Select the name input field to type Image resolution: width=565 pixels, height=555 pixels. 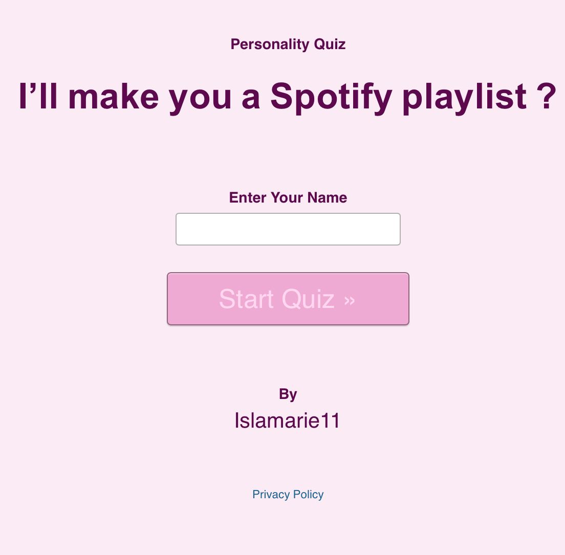click(x=288, y=229)
